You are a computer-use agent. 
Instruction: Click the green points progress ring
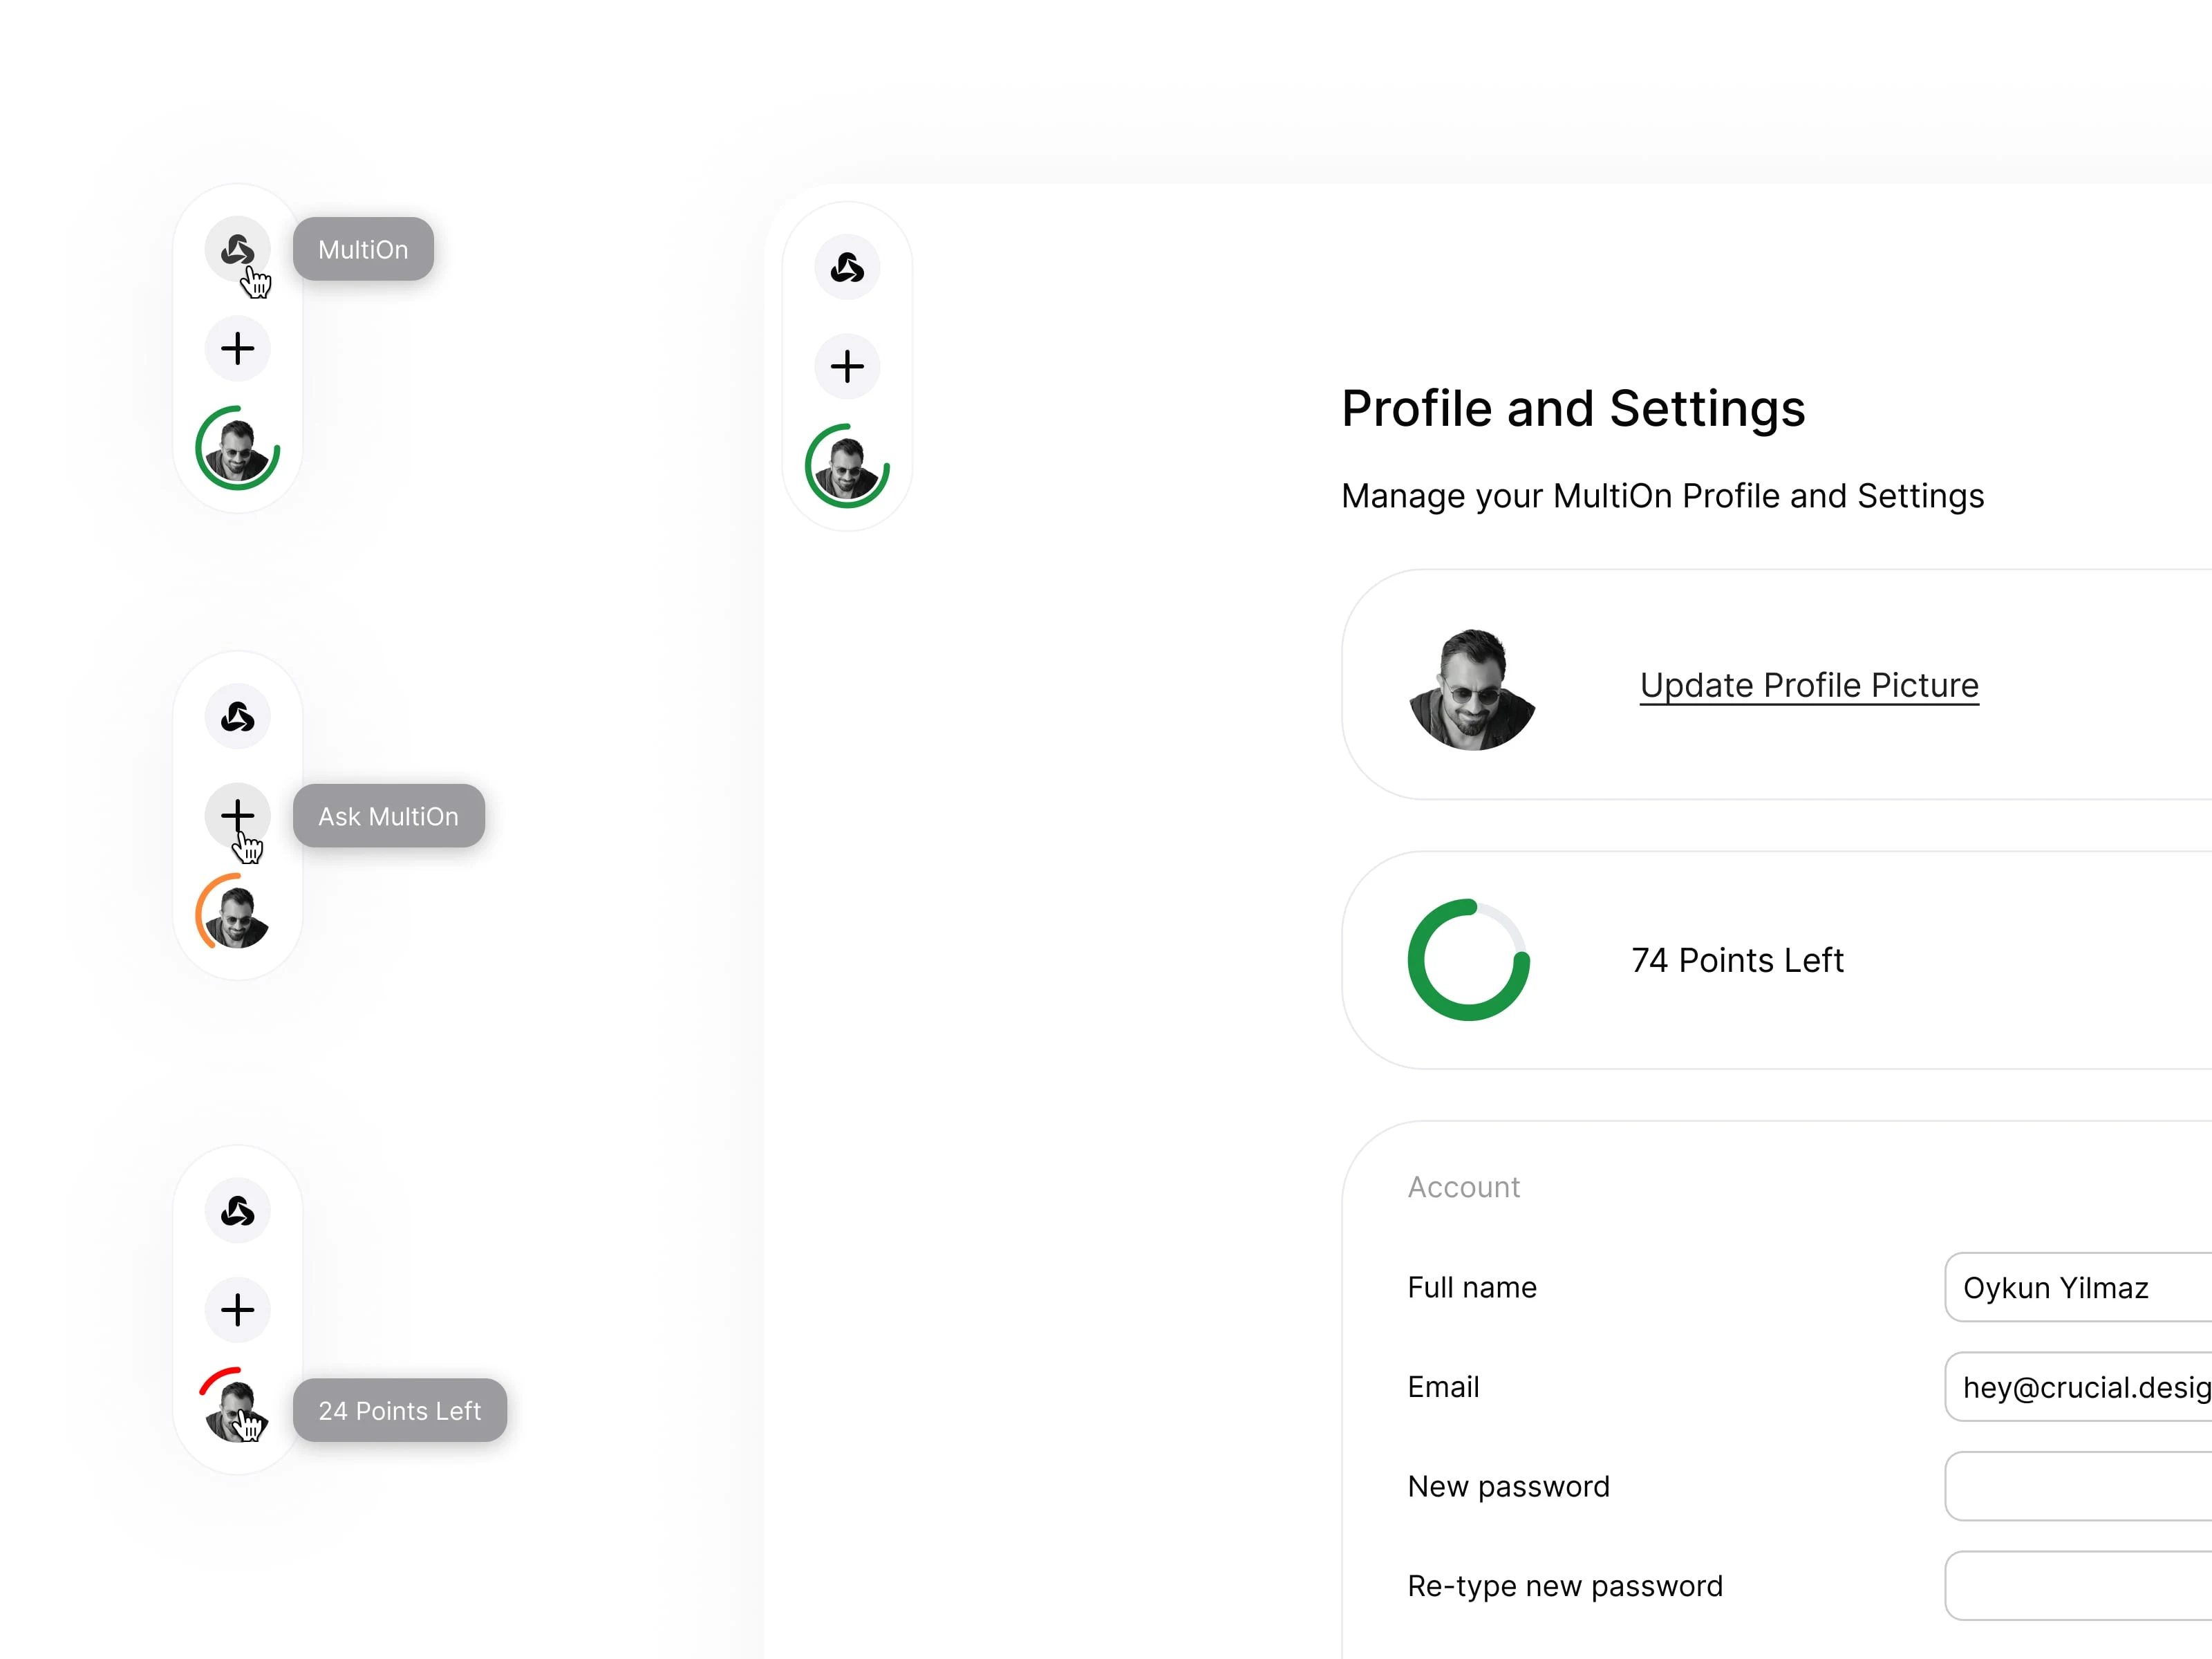[1468, 960]
